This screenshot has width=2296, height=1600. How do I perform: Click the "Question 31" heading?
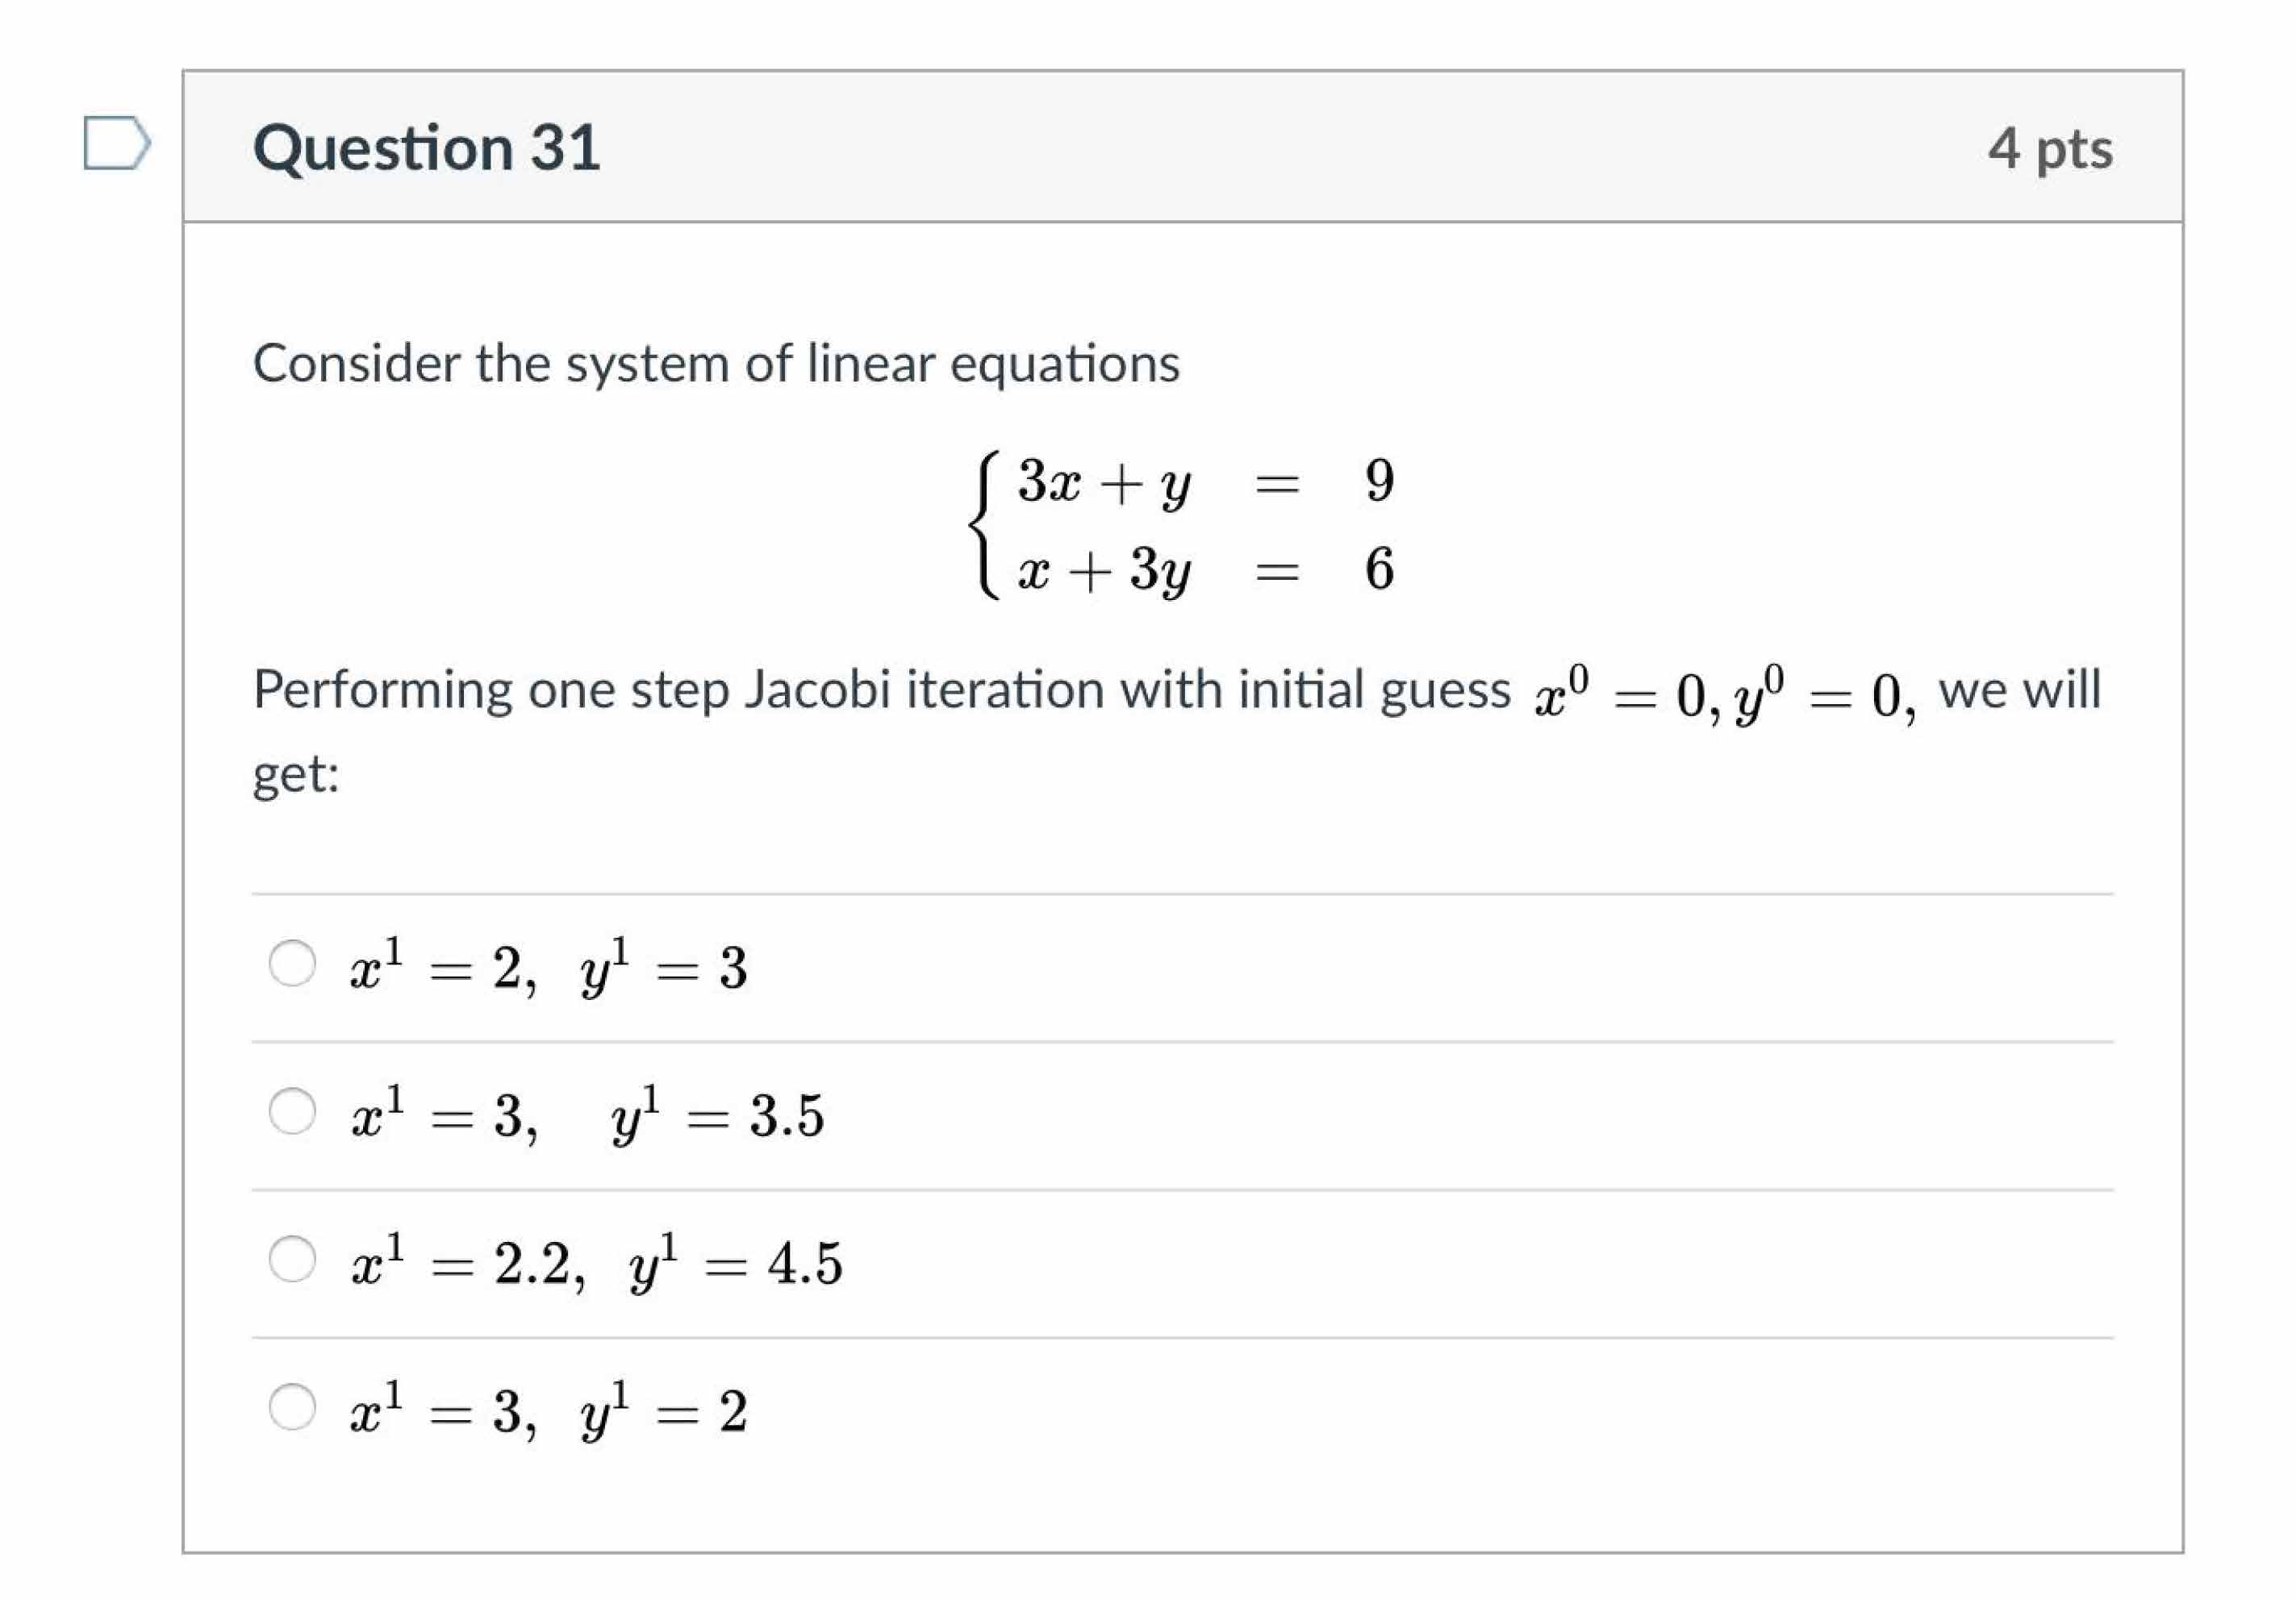coord(427,148)
